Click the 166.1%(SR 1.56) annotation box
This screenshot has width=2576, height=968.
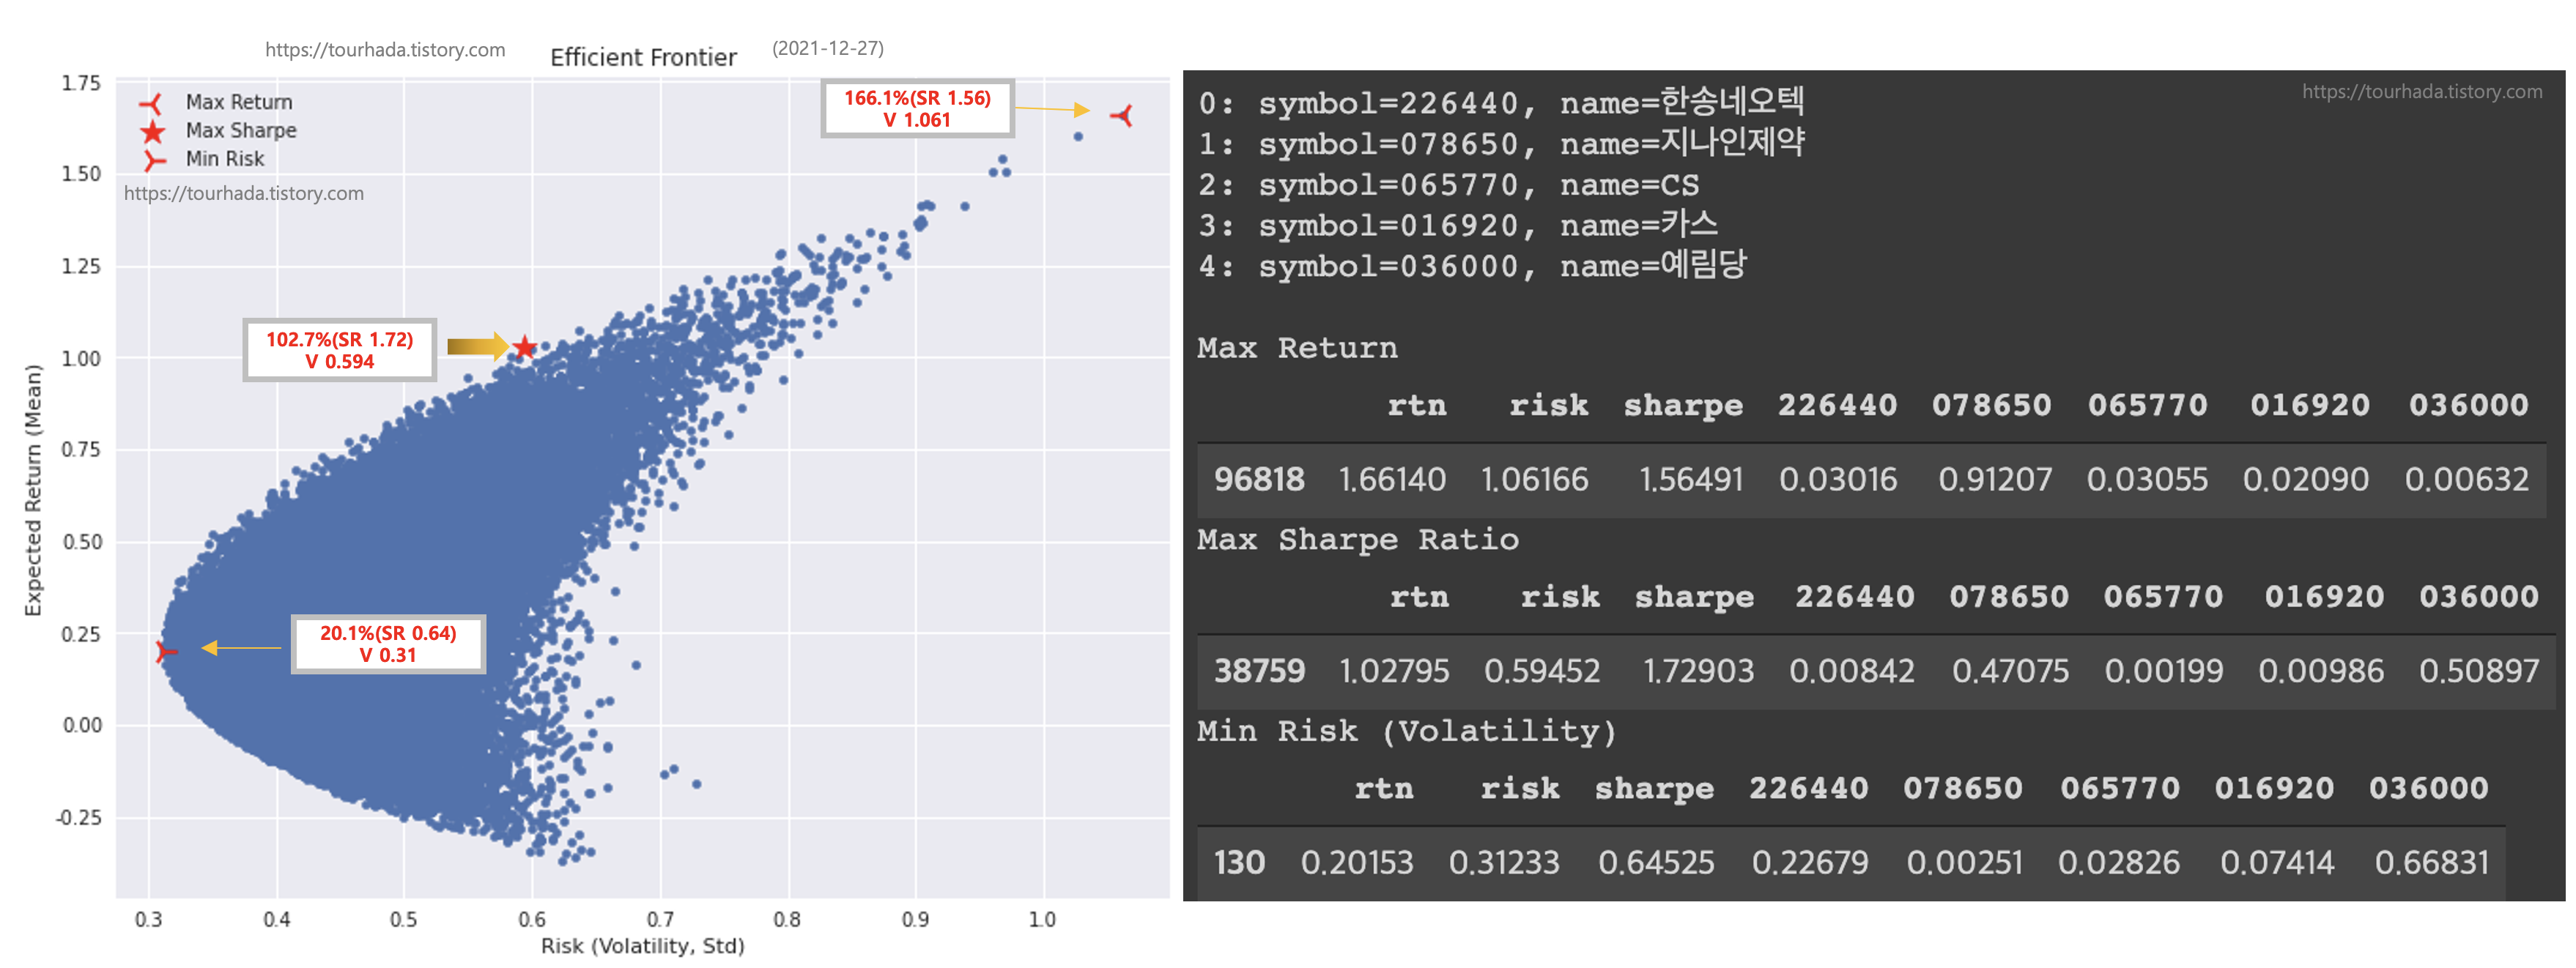pyautogui.click(x=916, y=109)
